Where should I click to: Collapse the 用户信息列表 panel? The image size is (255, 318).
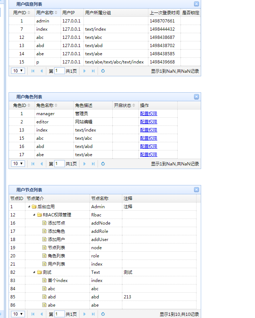click(197, 4)
